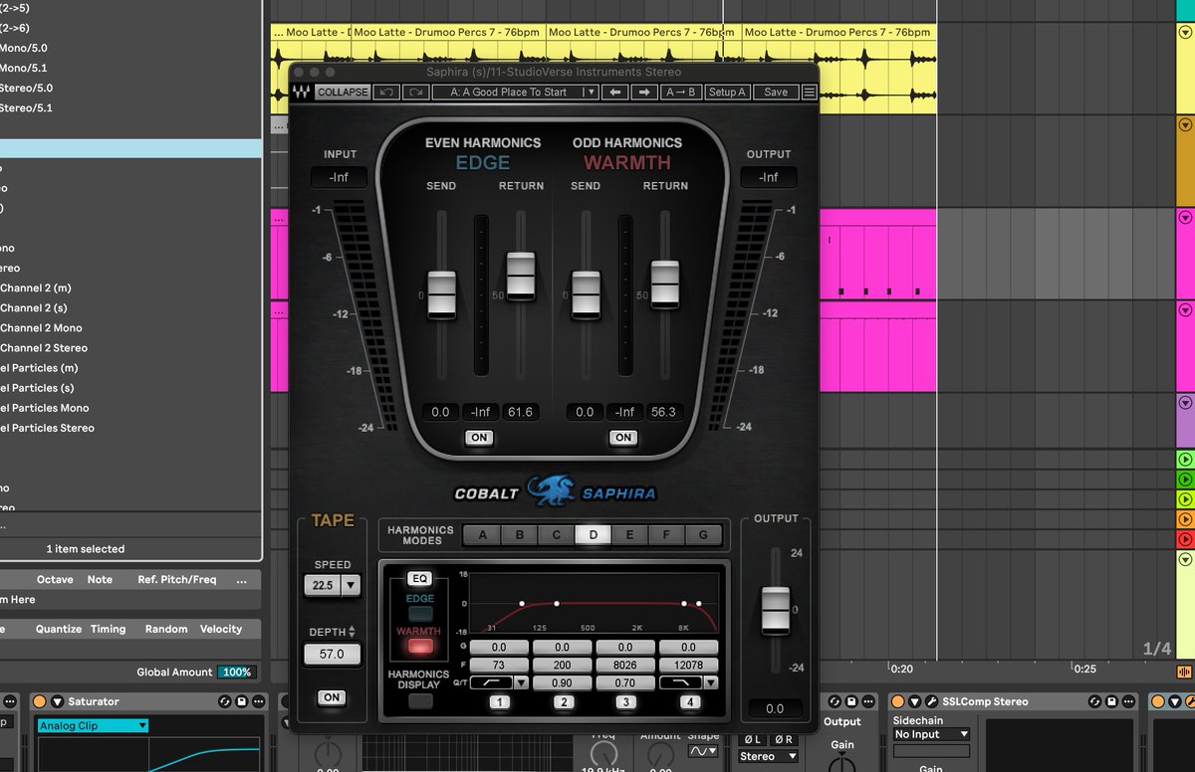This screenshot has height=772, width=1195.
Task: Click the phase invert left ØL button
Action: point(754,739)
